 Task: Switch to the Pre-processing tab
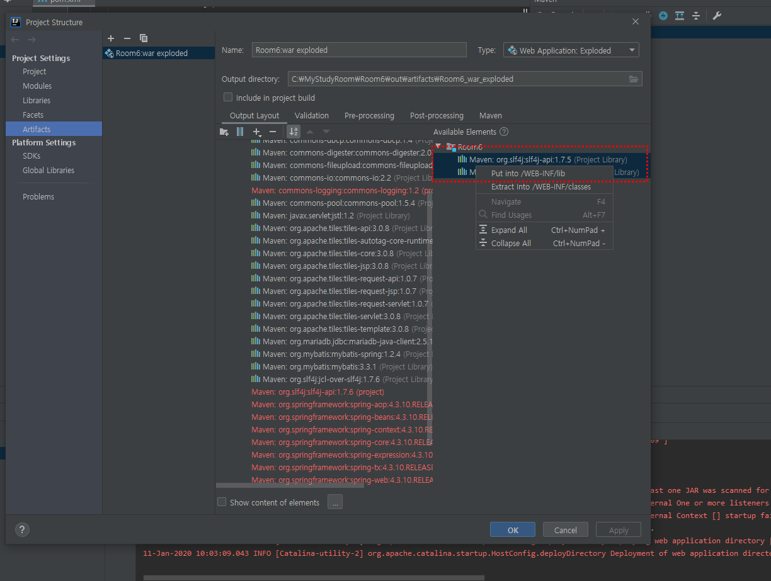pyautogui.click(x=369, y=115)
